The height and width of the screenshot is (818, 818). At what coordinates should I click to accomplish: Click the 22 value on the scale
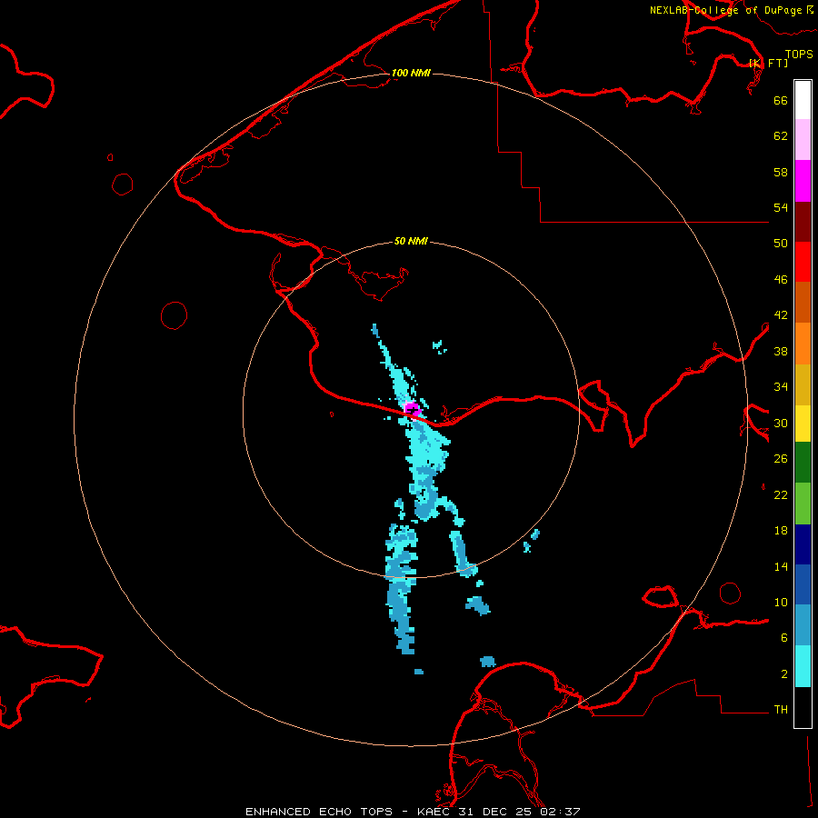coord(781,494)
